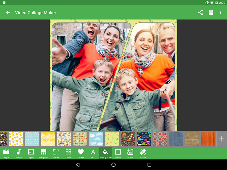227x170 pixels.
Task: Add Text to the collage
Action: (x=93, y=153)
